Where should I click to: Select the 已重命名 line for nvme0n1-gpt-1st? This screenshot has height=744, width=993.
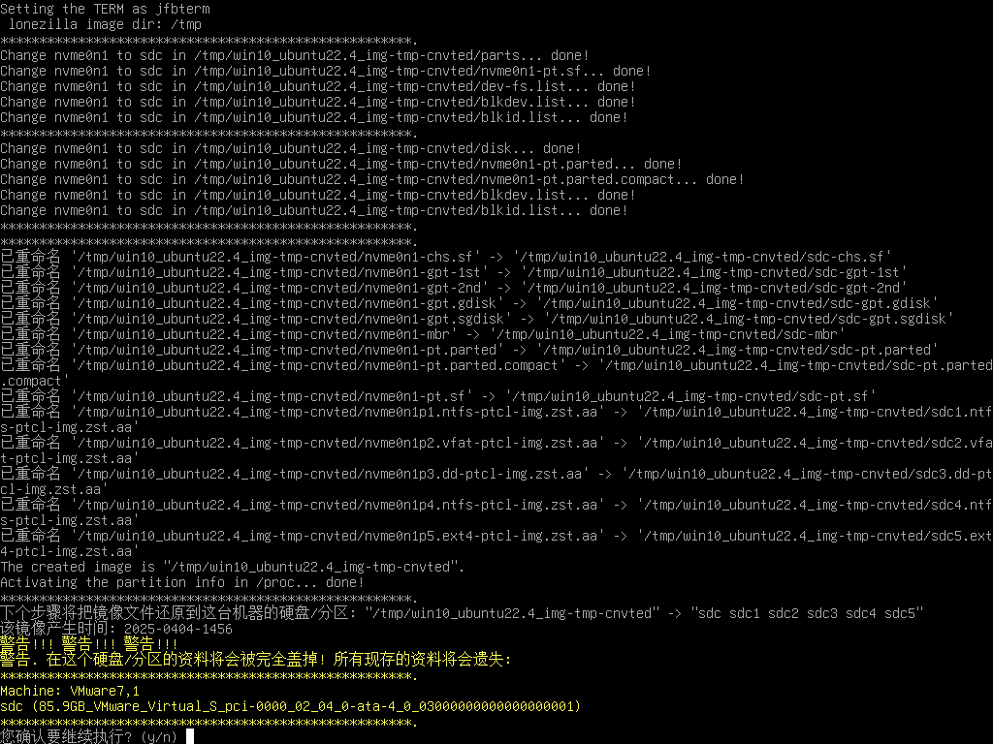[x=454, y=272]
